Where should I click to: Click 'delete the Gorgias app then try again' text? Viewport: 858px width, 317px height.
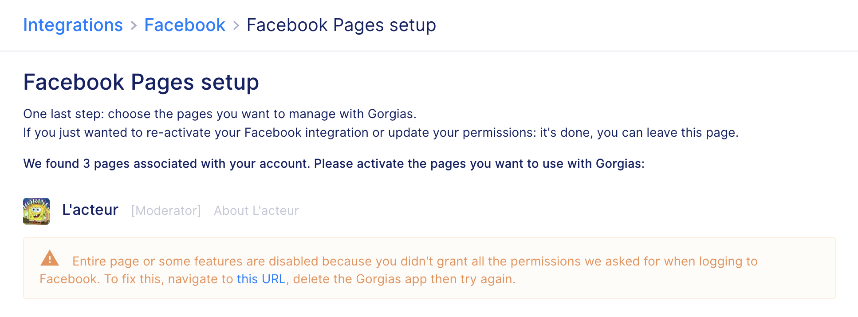pos(404,279)
